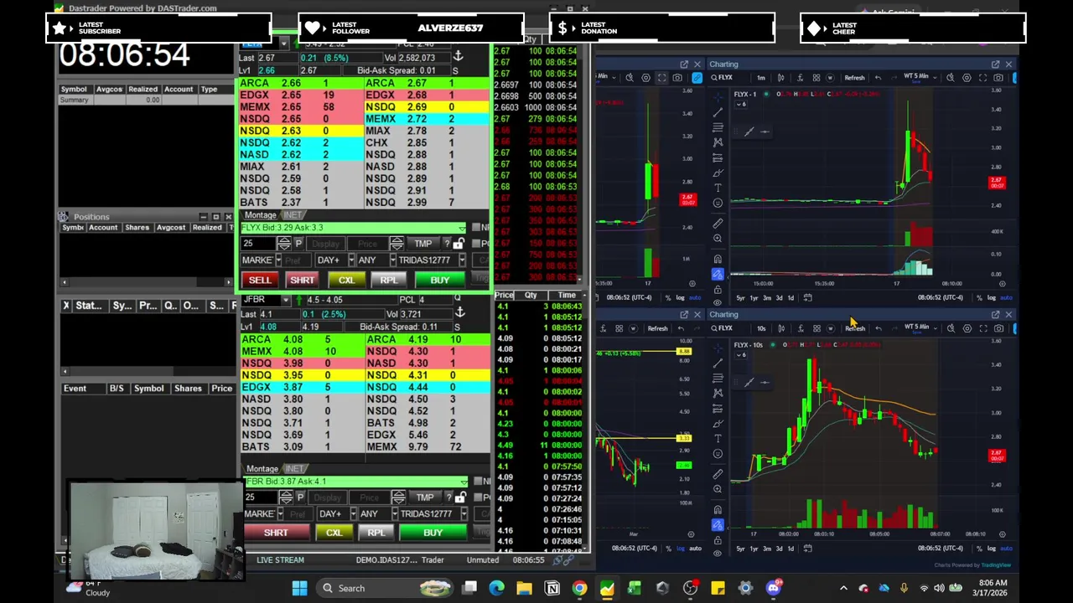
Task: Click undo arrow in FLYX 1m chart toolbar
Action: tap(878, 78)
